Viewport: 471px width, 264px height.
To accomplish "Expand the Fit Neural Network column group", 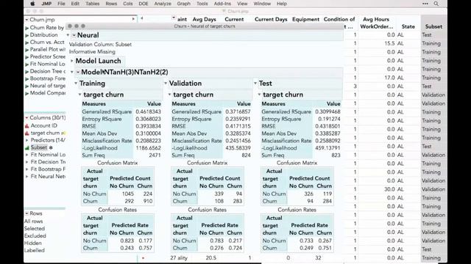I will (26, 177).
